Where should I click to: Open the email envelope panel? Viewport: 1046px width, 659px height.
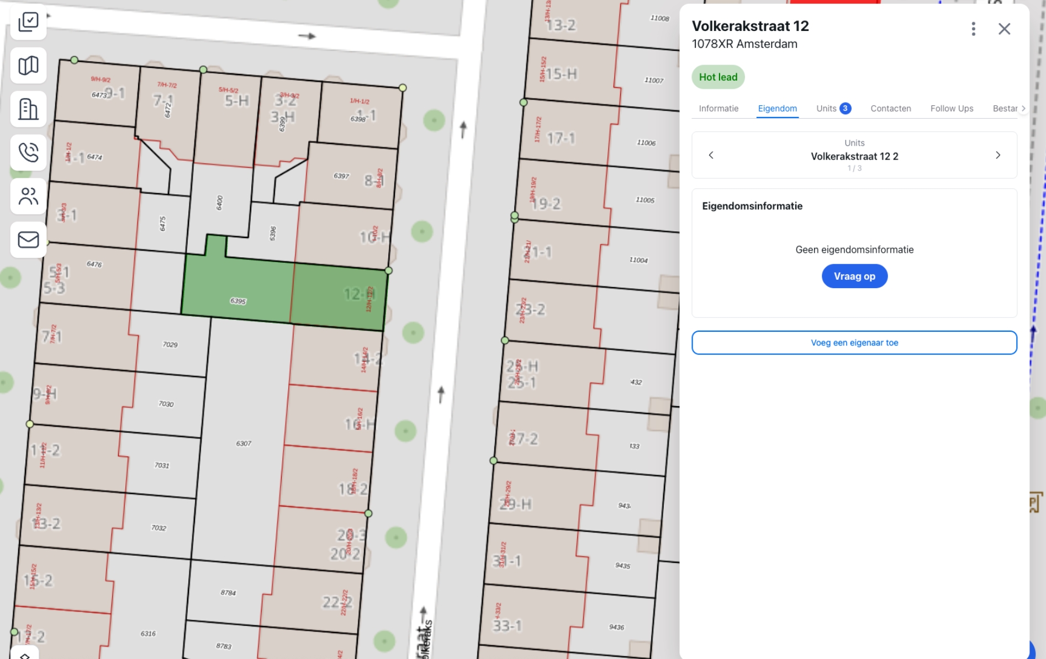[x=28, y=239]
